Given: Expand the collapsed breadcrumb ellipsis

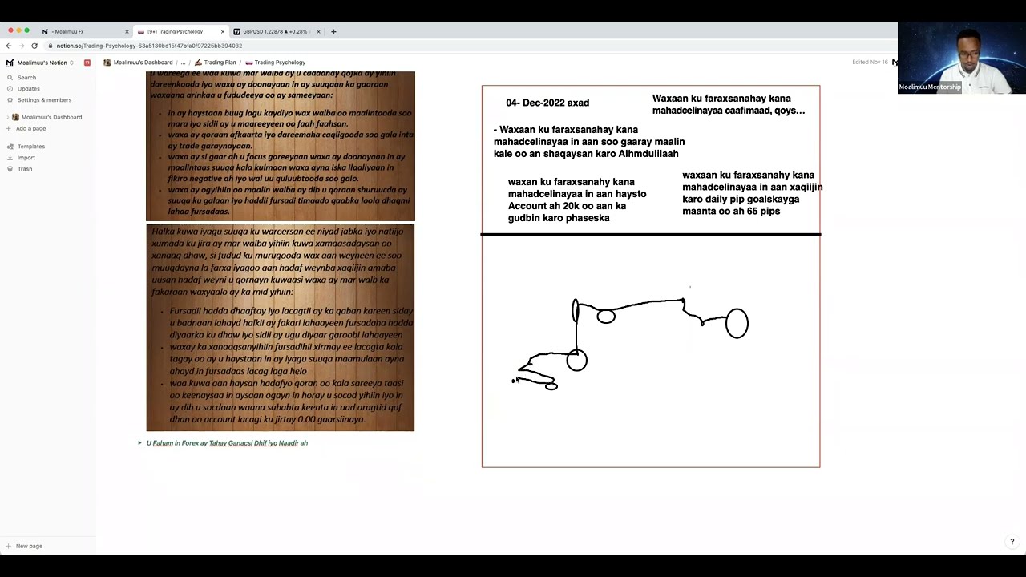Looking at the screenshot, I should (183, 63).
